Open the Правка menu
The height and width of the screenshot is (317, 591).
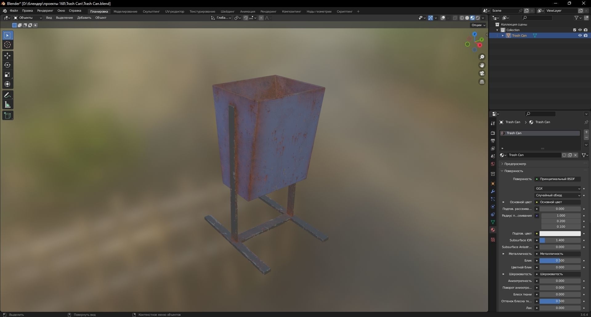[x=27, y=10]
